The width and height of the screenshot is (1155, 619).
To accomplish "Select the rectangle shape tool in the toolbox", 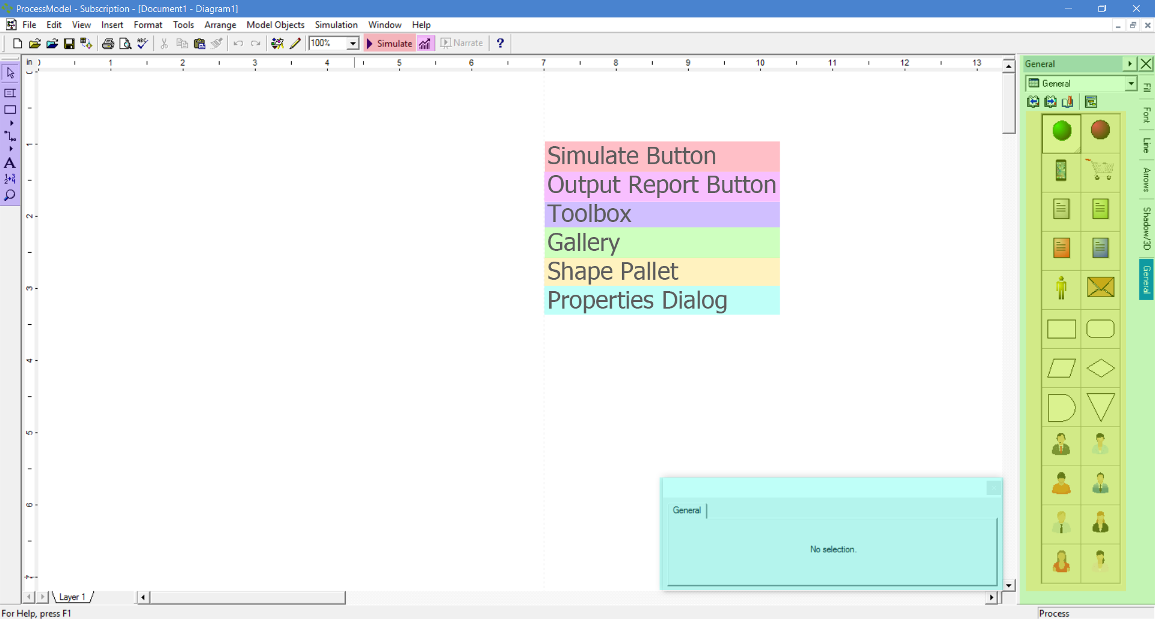I will (x=10, y=110).
